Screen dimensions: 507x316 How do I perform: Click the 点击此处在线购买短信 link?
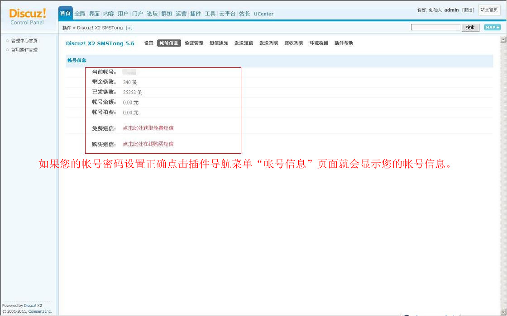pos(148,144)
